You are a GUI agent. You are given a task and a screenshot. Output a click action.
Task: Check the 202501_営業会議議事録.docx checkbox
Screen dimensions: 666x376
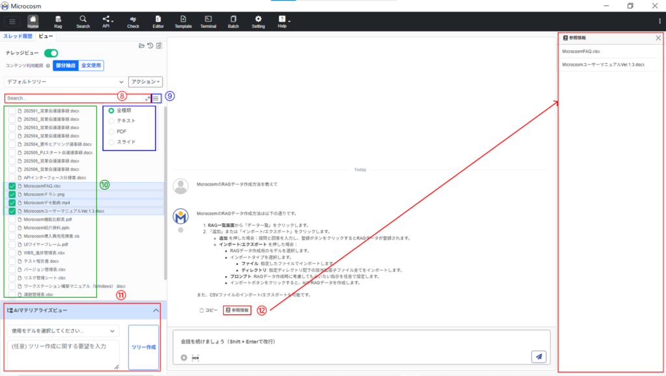[12, 111]
